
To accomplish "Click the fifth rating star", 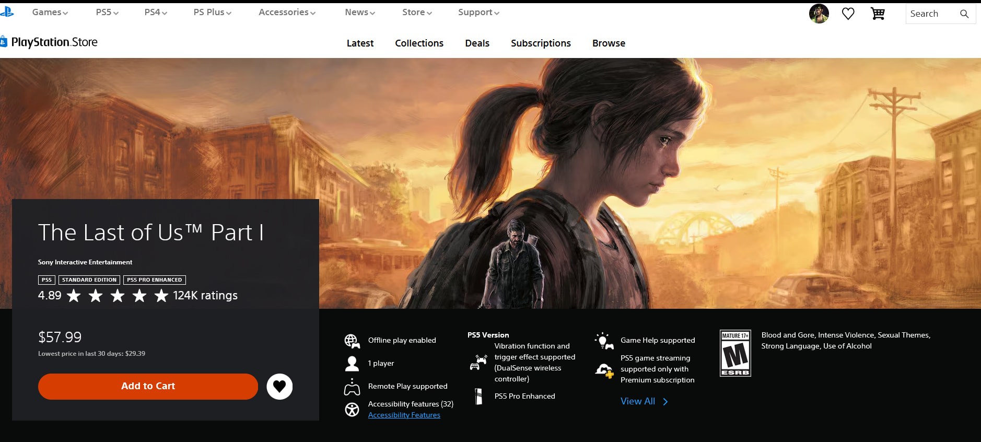I will tap(161, 296).
